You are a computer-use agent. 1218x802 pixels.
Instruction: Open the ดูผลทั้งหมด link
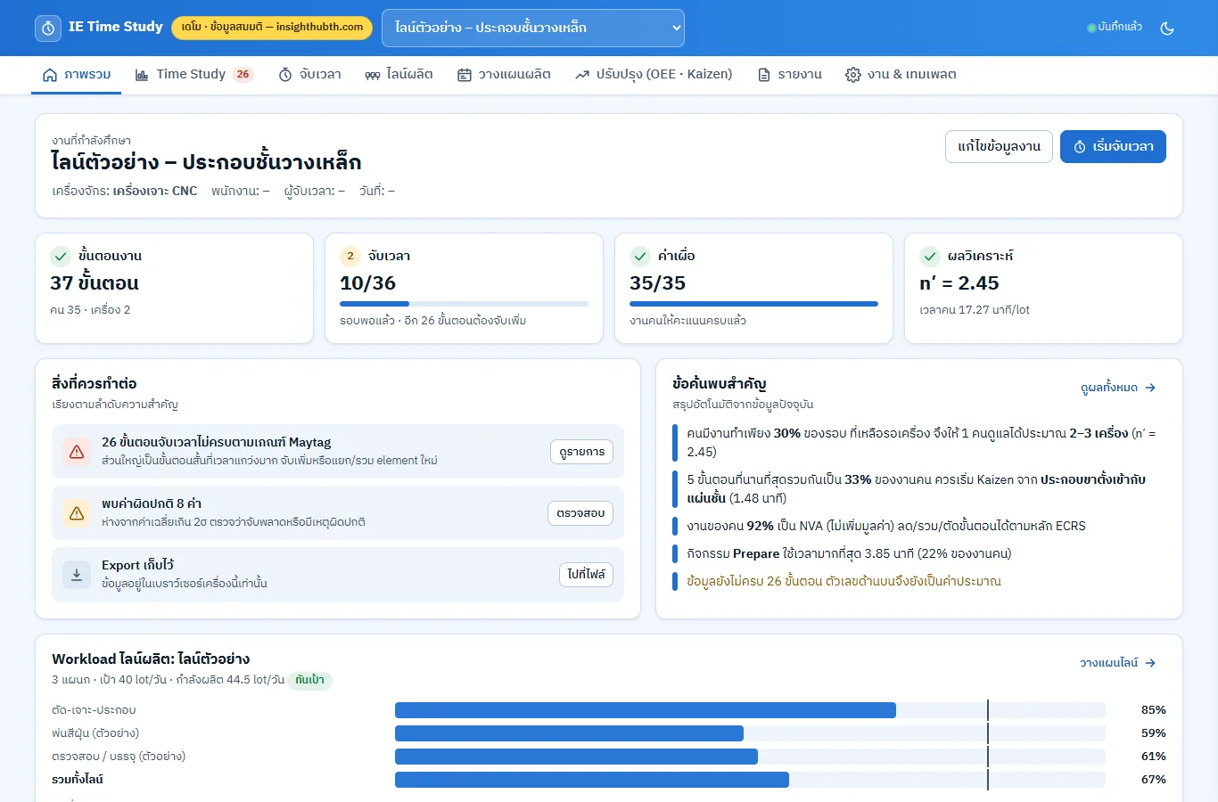(1118, 388)
